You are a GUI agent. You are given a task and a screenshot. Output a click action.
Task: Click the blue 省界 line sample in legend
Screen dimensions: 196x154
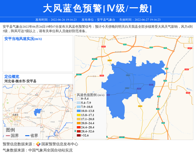(x=27, y=136)
